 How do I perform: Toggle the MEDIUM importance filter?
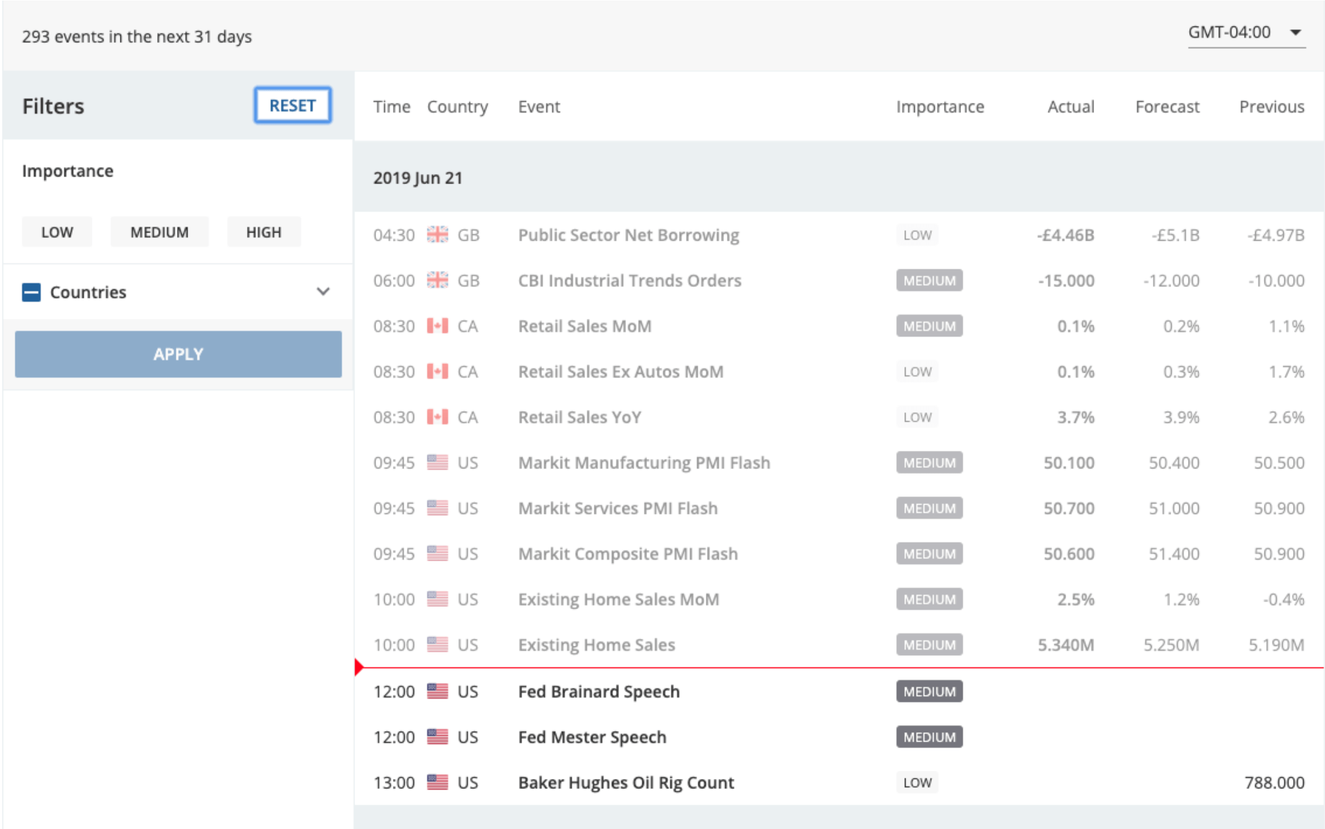point(159,232)
